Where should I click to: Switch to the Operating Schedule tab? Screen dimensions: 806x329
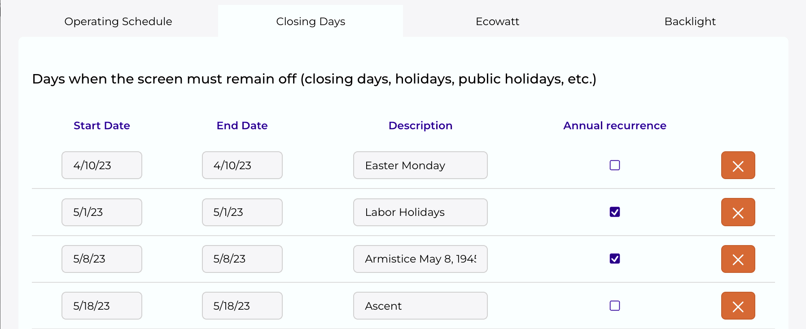click(x=118, y=22)
